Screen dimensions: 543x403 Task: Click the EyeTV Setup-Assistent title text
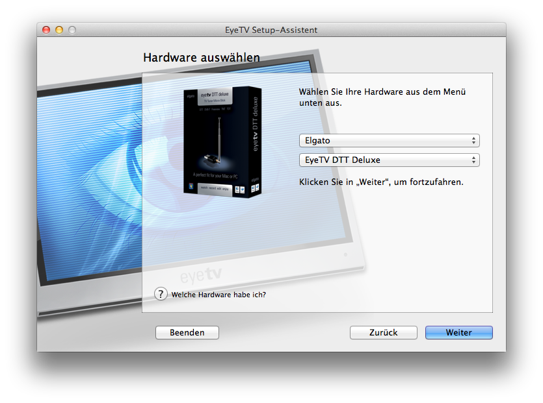tap(271, 30)
